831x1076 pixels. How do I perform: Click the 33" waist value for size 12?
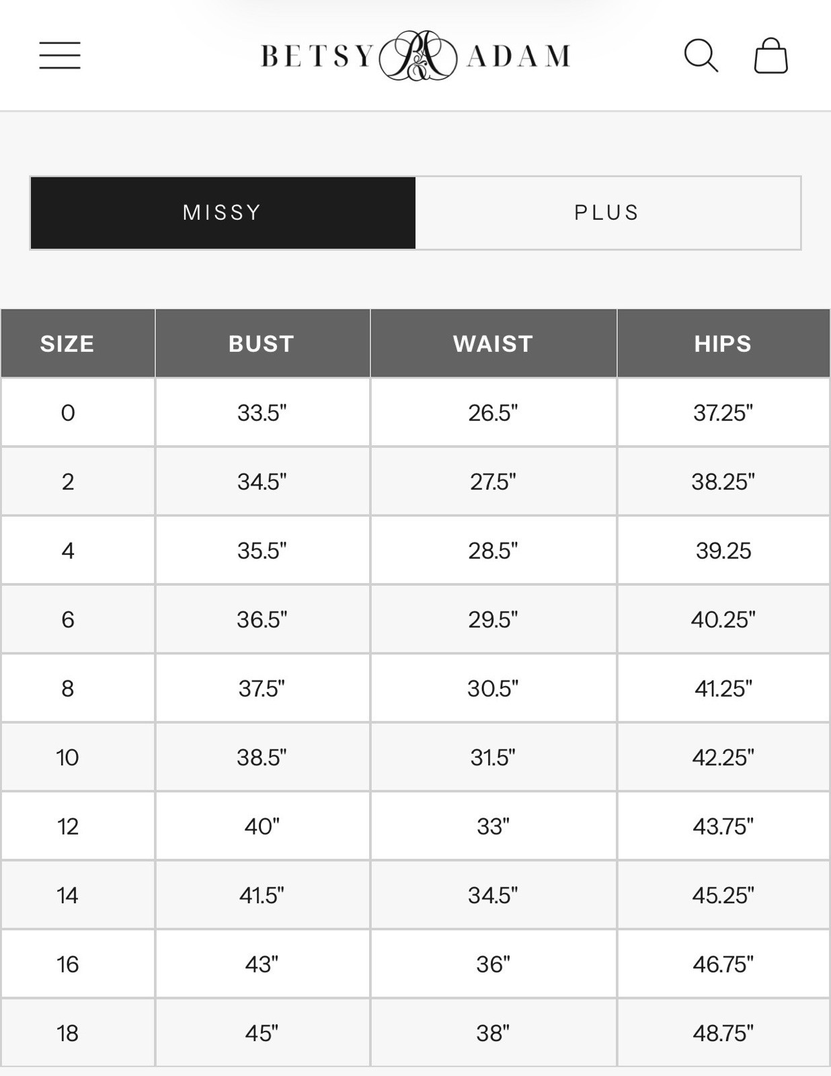(x=493, y=827)
